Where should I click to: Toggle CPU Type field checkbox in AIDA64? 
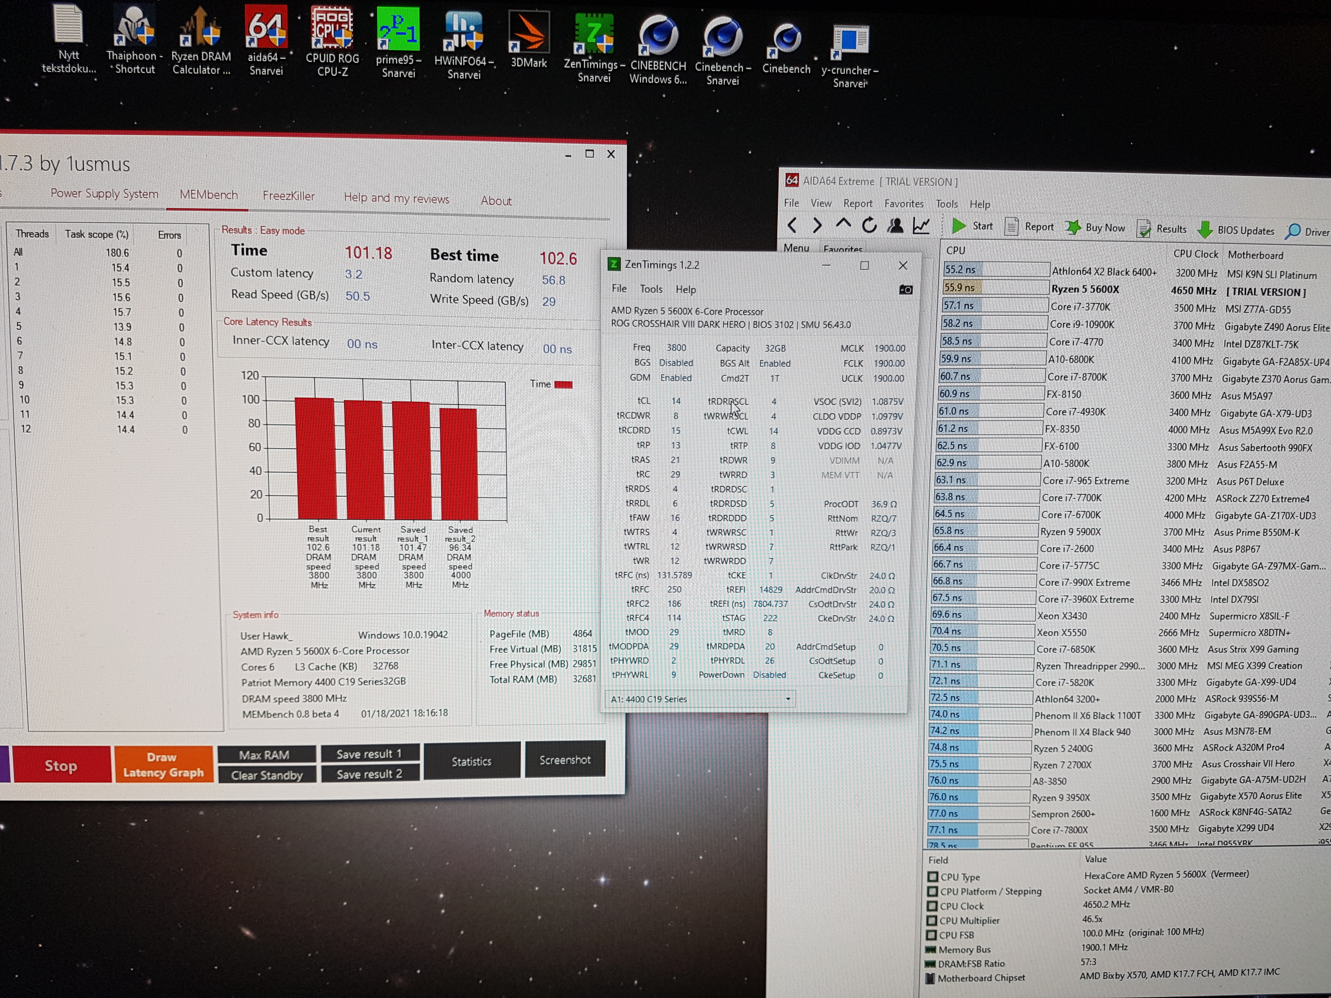point(933,877)
